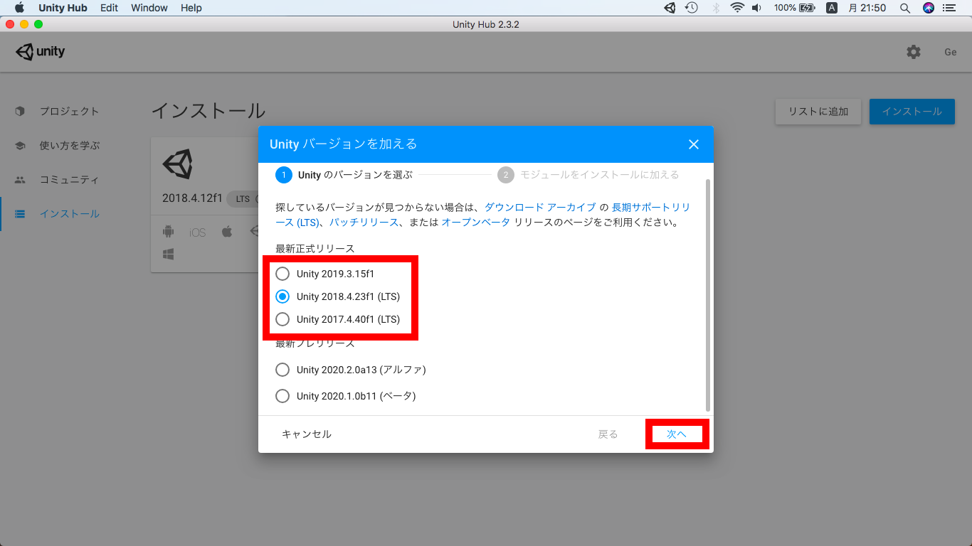
Task: Click the iOS platform label icon
Action: (x=197, y=232)
